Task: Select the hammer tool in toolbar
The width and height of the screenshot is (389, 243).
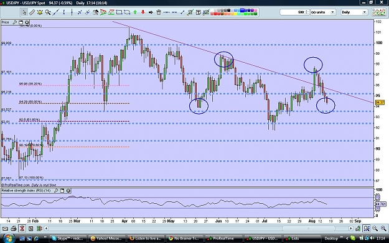Action: [95, 12]
